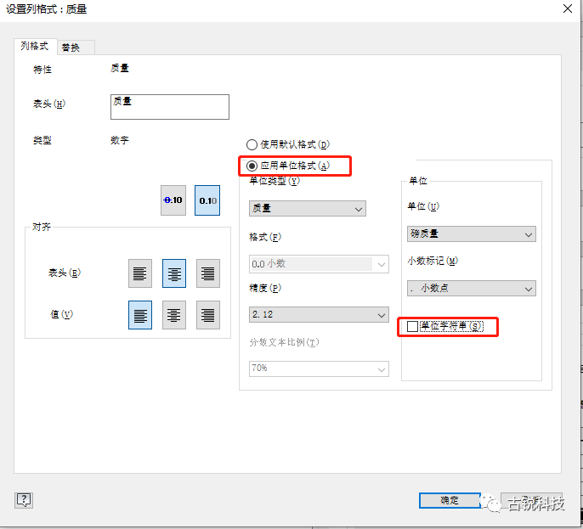
Task: Open the help icon button
Action: [x=24, y=500]
